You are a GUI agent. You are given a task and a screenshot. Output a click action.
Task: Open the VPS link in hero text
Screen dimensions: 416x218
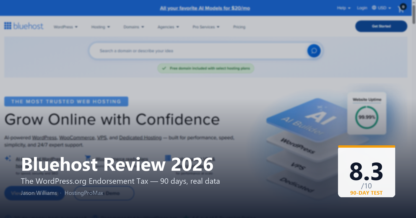(102, 138)
